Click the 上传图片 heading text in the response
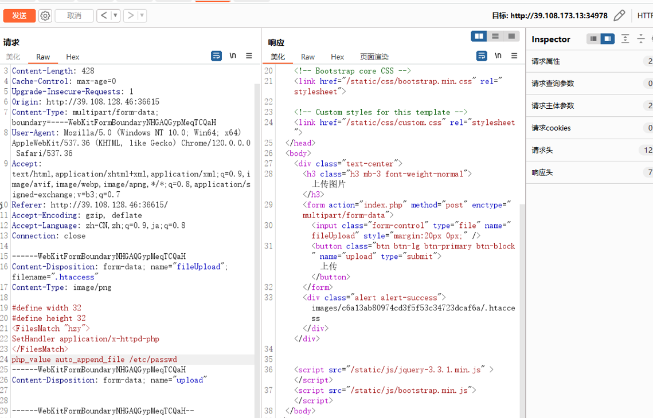The width and height of the screenshot is (653, 418). [x=329, y=184]
